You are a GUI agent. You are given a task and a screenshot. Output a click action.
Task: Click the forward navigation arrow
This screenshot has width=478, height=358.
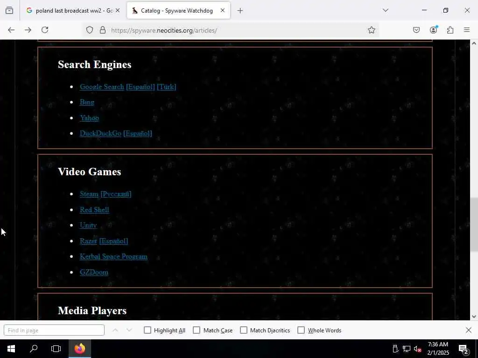[x=28, y=30]
